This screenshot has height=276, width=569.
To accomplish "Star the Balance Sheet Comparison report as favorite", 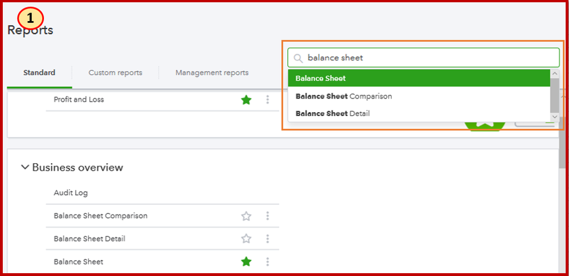I will [x=246, y=216].
